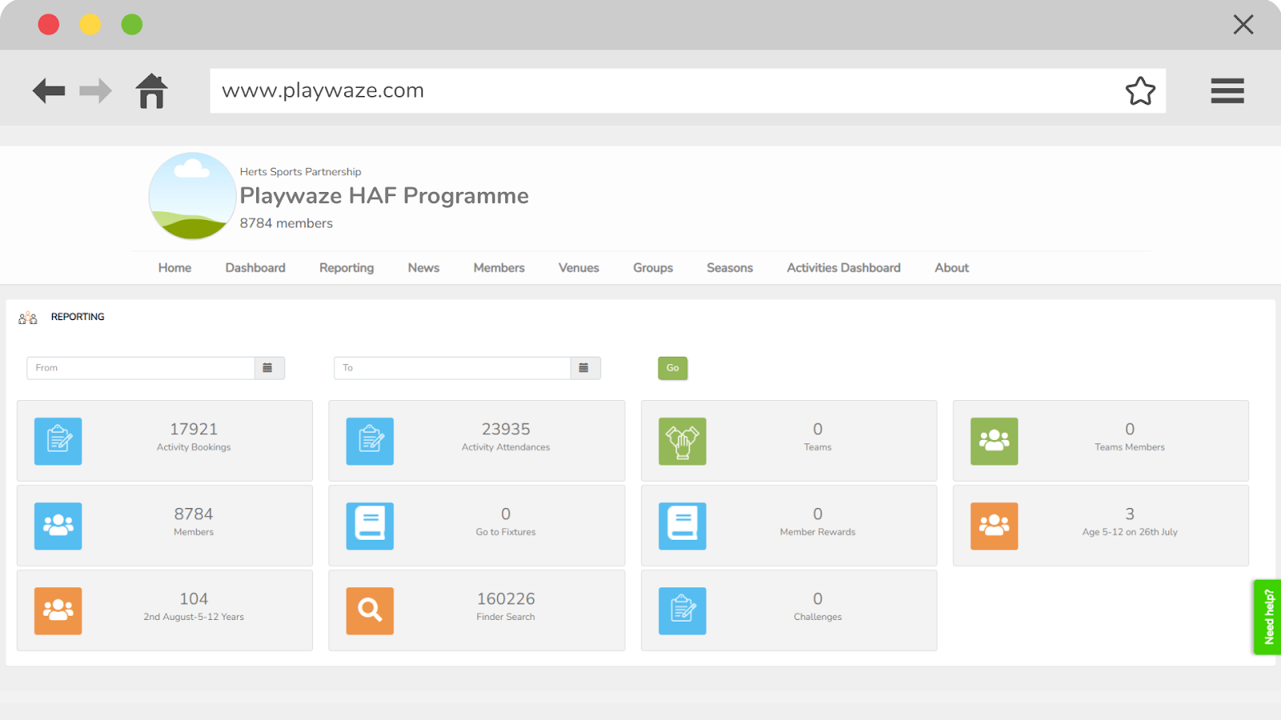Click the browser address bar URL
The image size is (1281, 720).
point(323,90)
